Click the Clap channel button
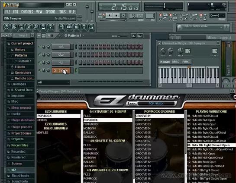 point(61,55)
